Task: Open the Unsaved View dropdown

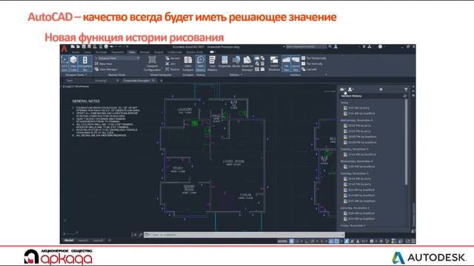Action: click(117, 58)
